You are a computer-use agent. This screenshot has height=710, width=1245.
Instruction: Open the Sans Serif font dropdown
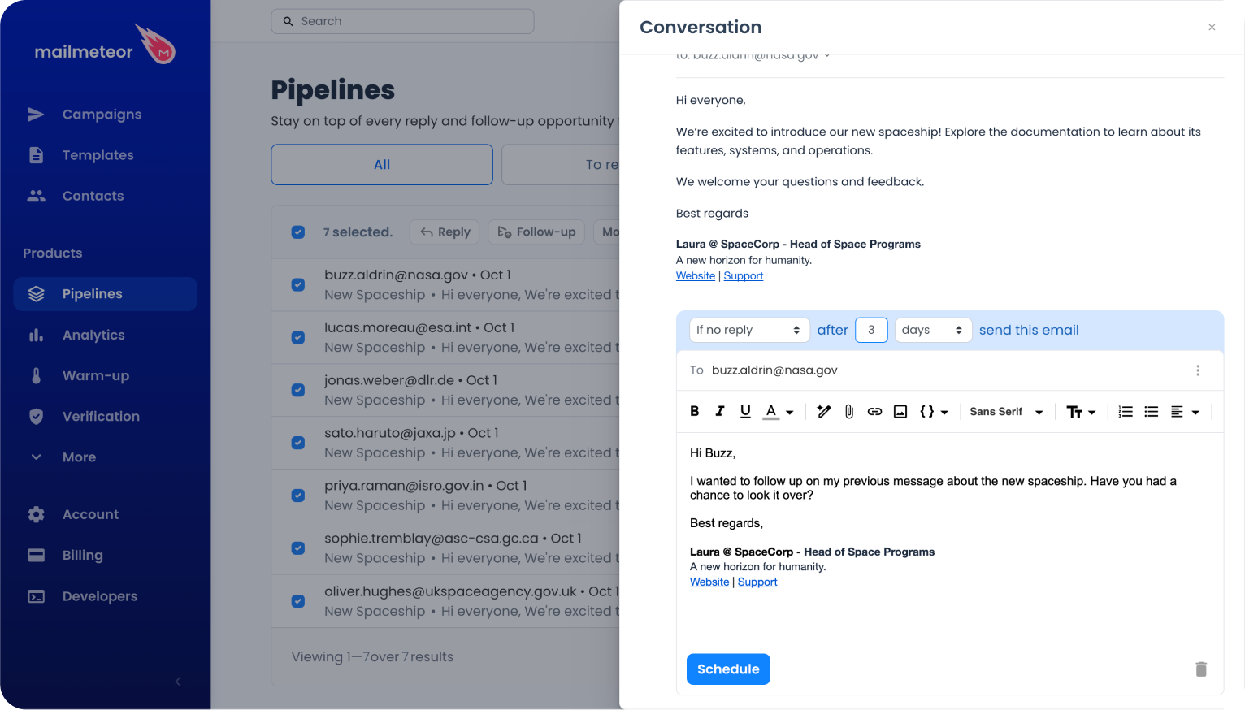point(1006,412)
